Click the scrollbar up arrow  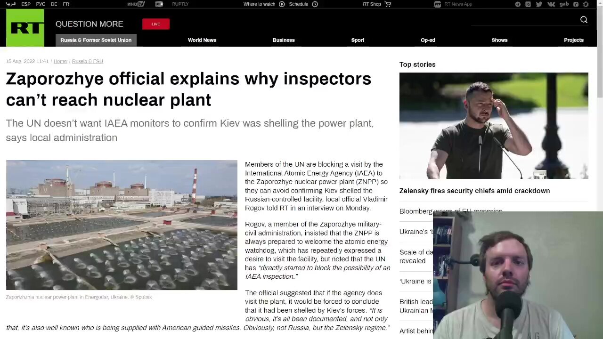pos(600,3)
